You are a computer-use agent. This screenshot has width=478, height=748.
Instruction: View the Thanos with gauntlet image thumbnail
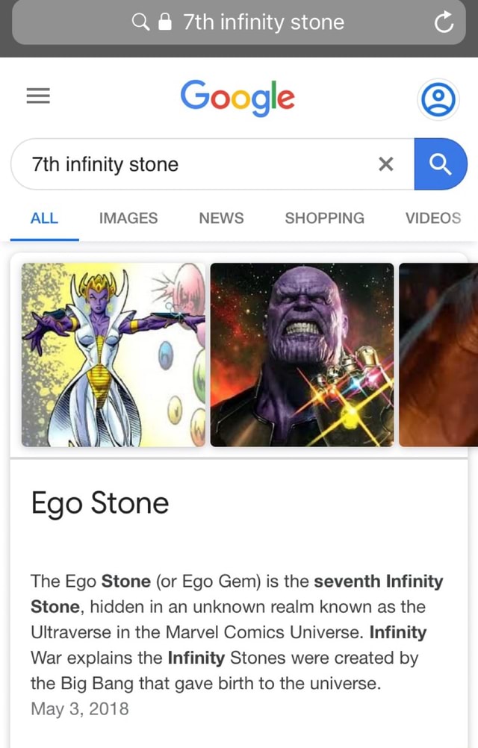[x=301, y=355]
